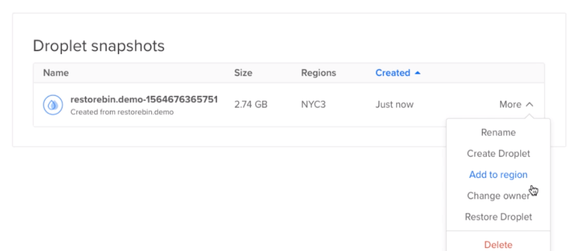
Task: Click the Droplet snapshots heading
Action: click(x=99, y=46)
